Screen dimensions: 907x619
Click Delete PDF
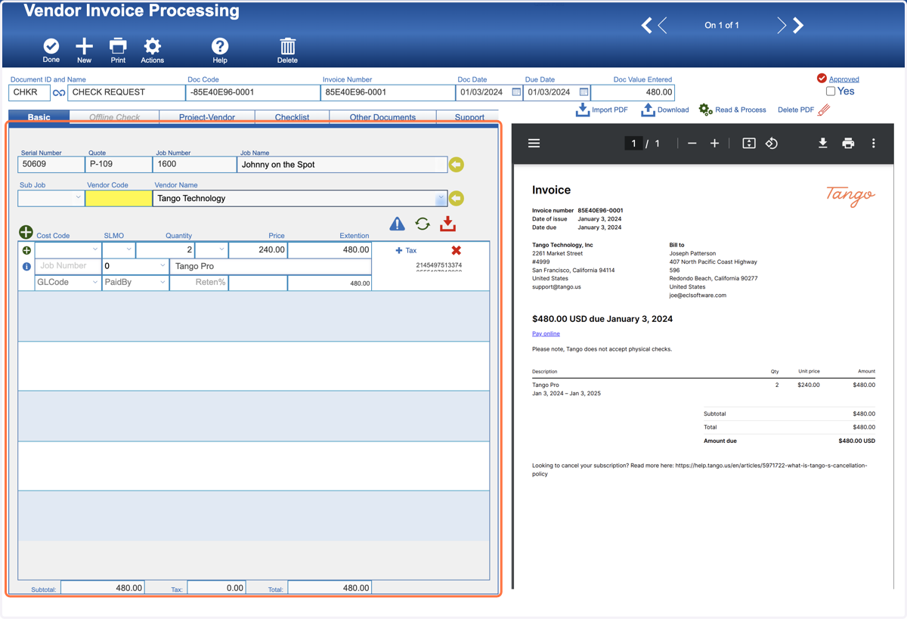point(804,110)
